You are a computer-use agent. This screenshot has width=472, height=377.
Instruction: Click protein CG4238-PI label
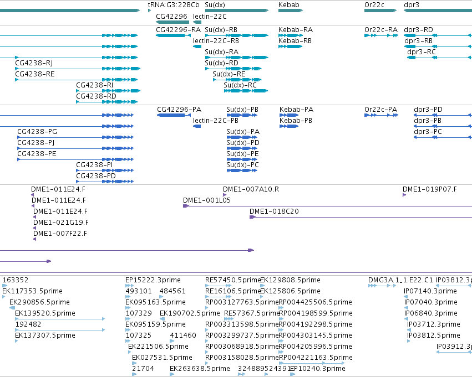94,165
